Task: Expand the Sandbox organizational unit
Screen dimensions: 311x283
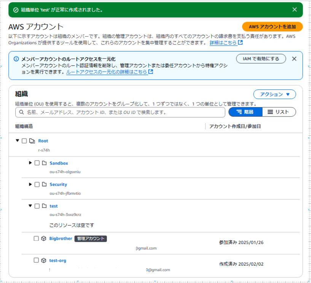Action: tap(31, 163)
